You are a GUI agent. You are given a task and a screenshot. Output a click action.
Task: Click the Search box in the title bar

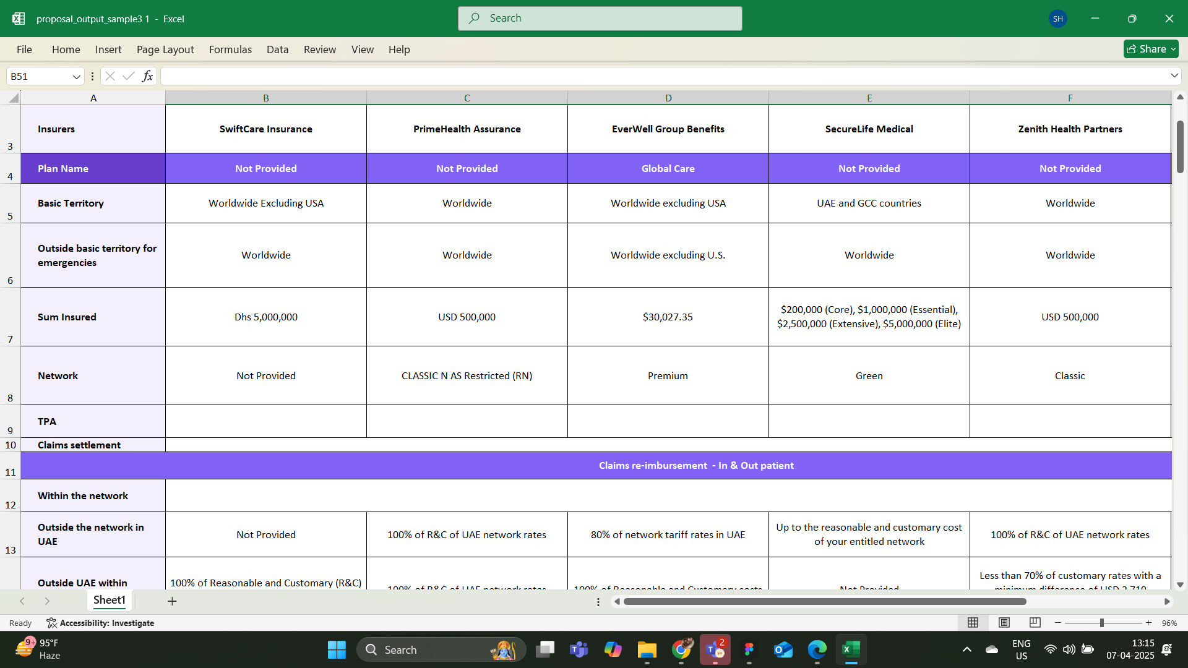600,19
